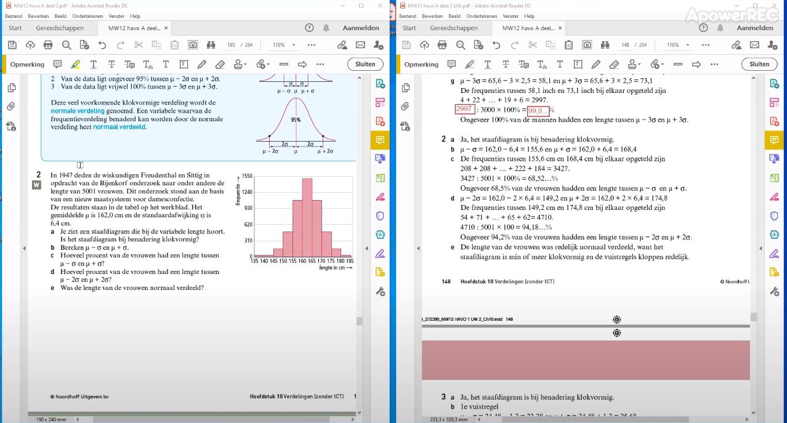Image resolution: width=787 pixels, height=423 pixels.
Task: Select the text box tool in the left window
Action: click(184, 64)
